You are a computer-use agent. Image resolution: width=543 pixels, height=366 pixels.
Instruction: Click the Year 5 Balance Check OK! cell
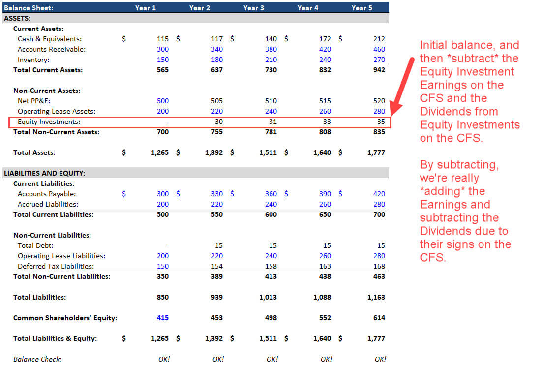click(380, 359)
